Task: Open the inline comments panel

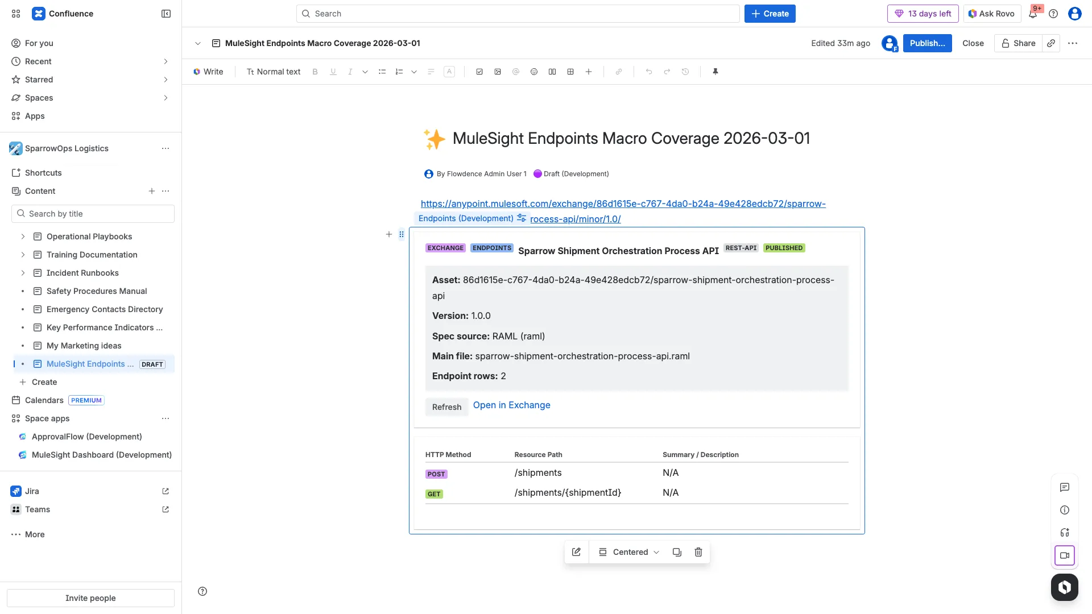Action: [1065, 487]
